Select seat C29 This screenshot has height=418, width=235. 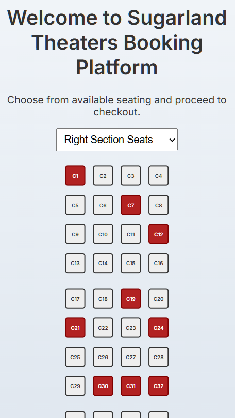click(x=75, y=386)
